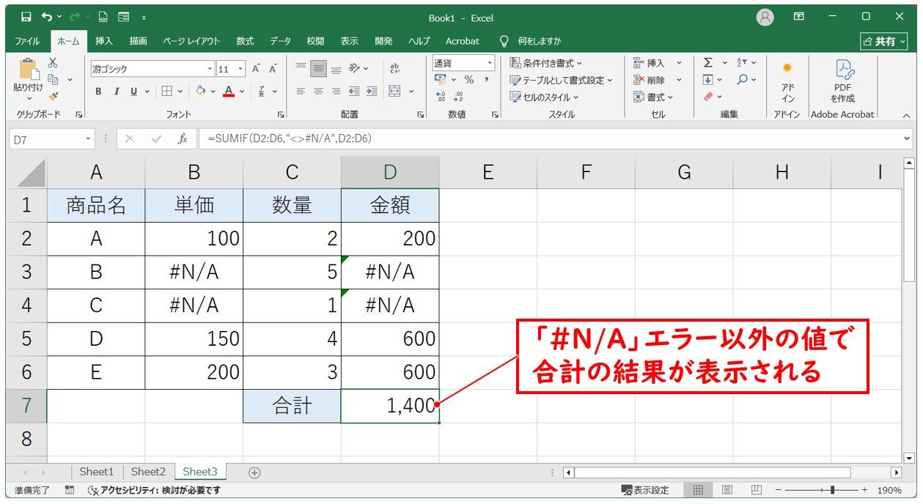Switch to Page Layout view in status bar
Screen dimensions: 923x504
point(727,490)
